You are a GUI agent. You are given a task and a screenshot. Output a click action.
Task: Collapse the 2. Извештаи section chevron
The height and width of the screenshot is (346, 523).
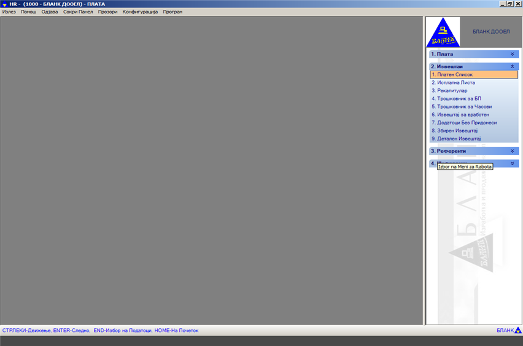(x=512, y=66)
